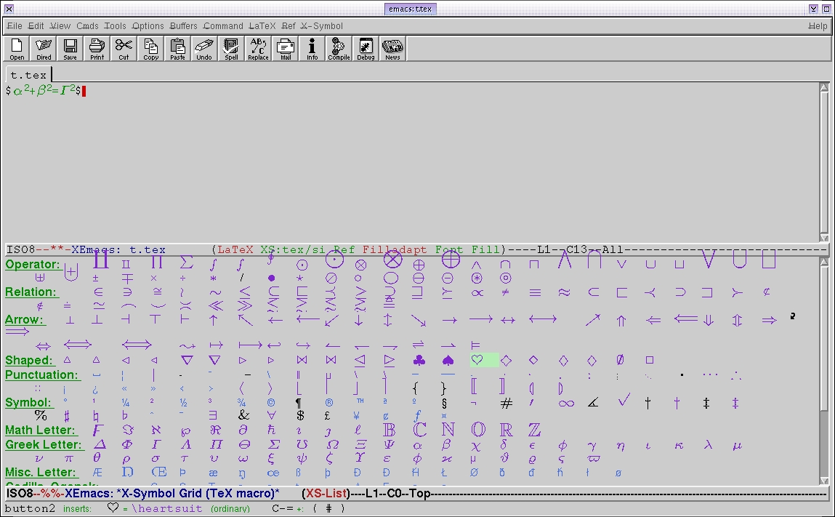835x517 pixels.
Task: Click the Spell check toolbar icon
Action: [x=231, y=49]
